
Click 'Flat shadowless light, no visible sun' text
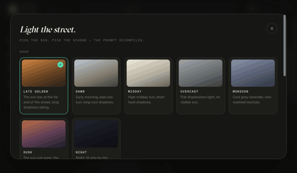pyautogui.click(x=200, y=100)
